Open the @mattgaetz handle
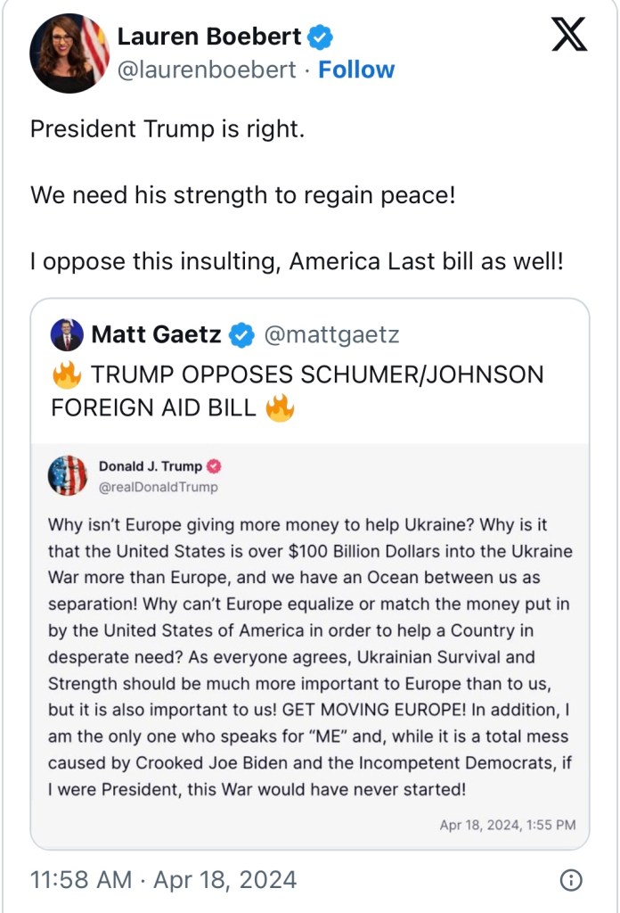Screen dimensions: 620x913 (330, 335)
